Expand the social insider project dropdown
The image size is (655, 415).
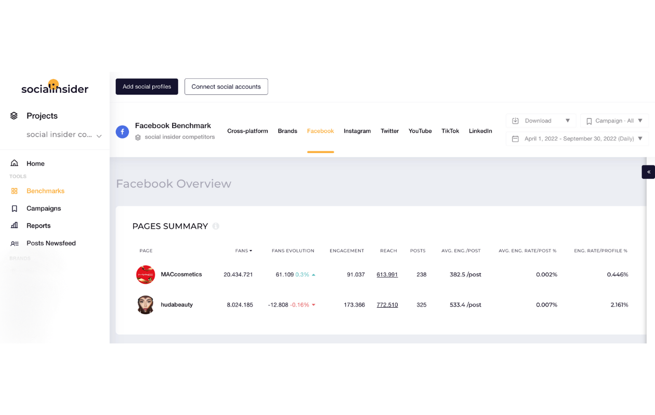(64, 135)
